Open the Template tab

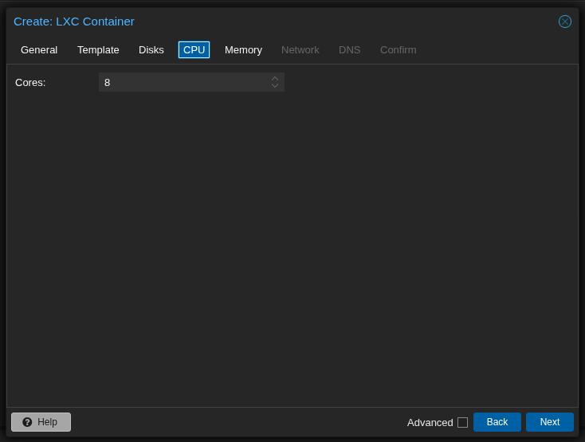[98, 49]
